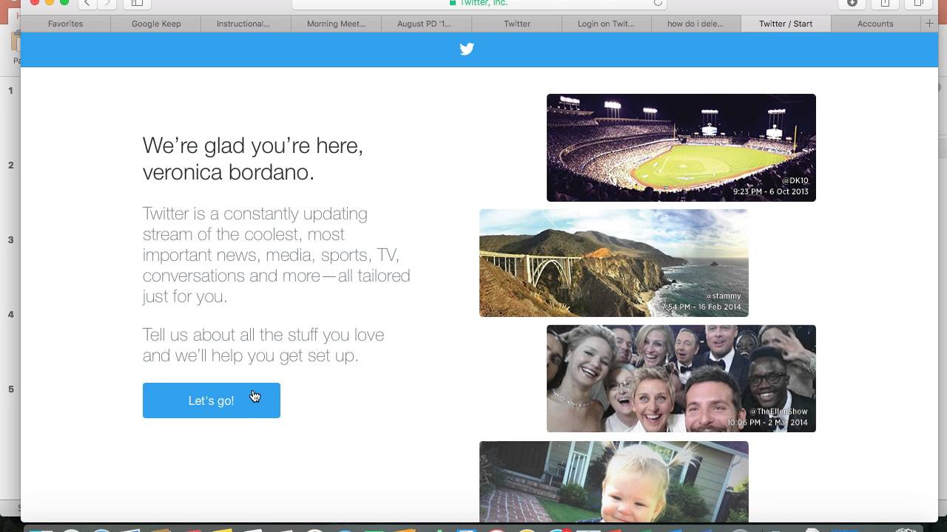The height and width of the screenshot is (532, 947).
Task: Switch to the Favorites tab
Action: pyautogui.click(x=66, y=24)
